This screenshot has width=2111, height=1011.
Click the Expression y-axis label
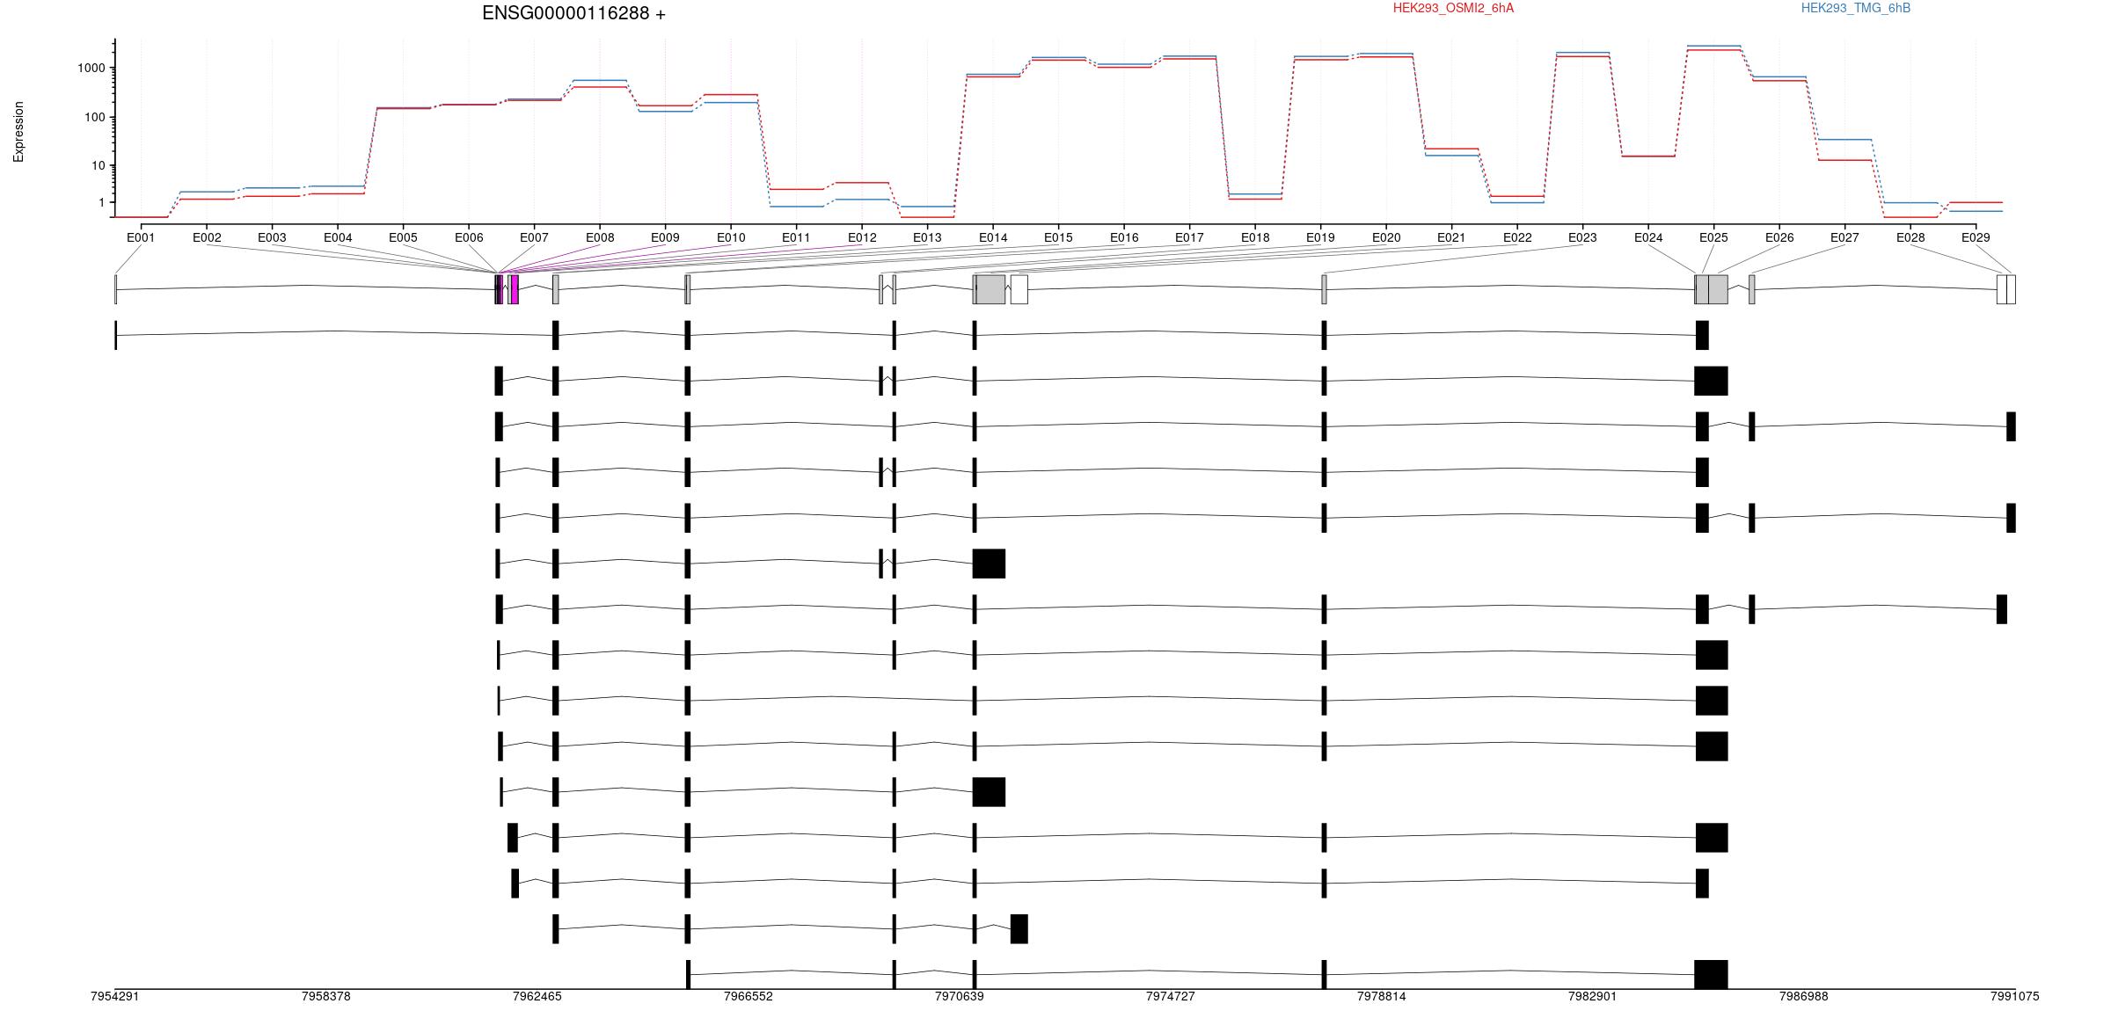pyautogui.click(x=18, y=132)
